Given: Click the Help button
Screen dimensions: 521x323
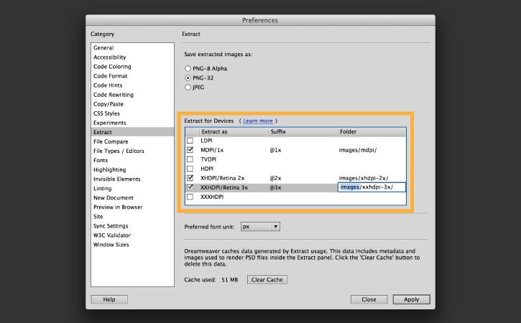Looking at the screenshot, I should click(109, 299).
